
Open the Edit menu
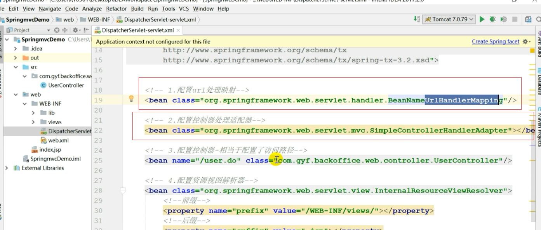13,9
